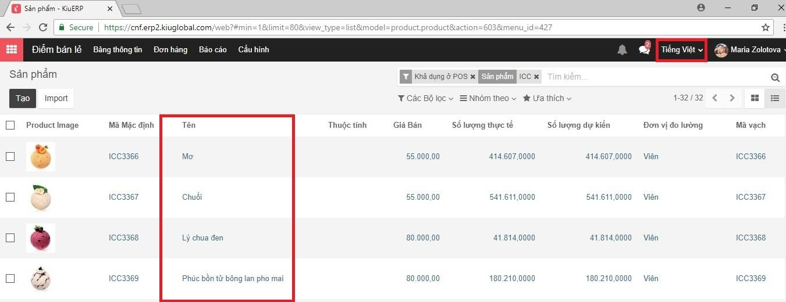Viewport: 786px width, 302px height.
Task: Click the Thuộc tính column header
Action: pos(347,125)
